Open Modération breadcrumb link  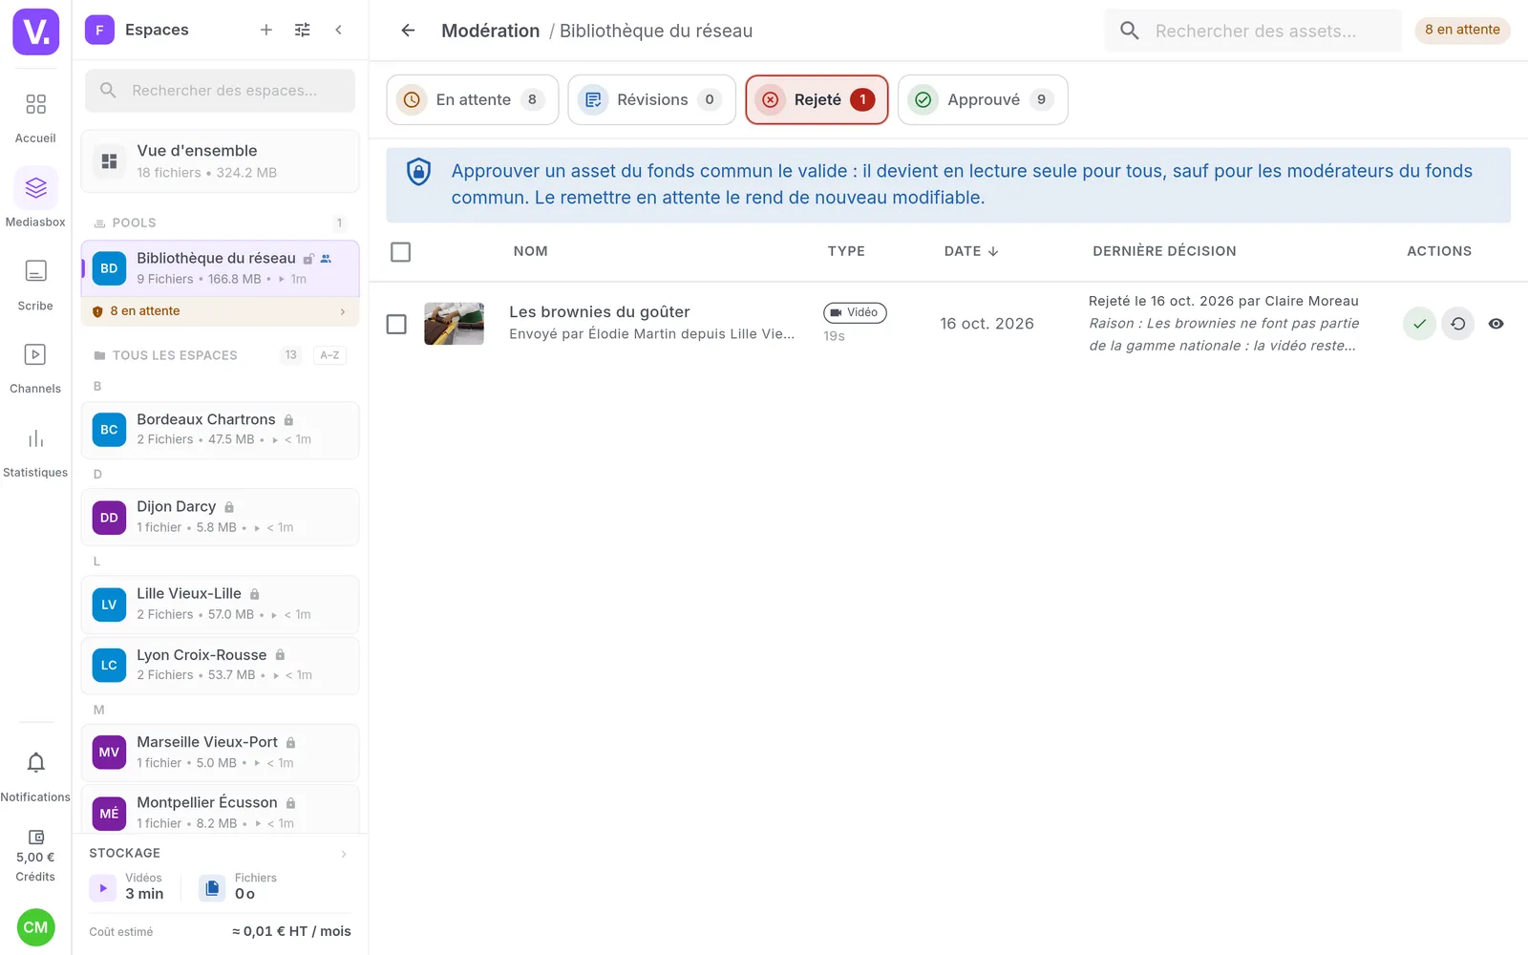(491, 31)
